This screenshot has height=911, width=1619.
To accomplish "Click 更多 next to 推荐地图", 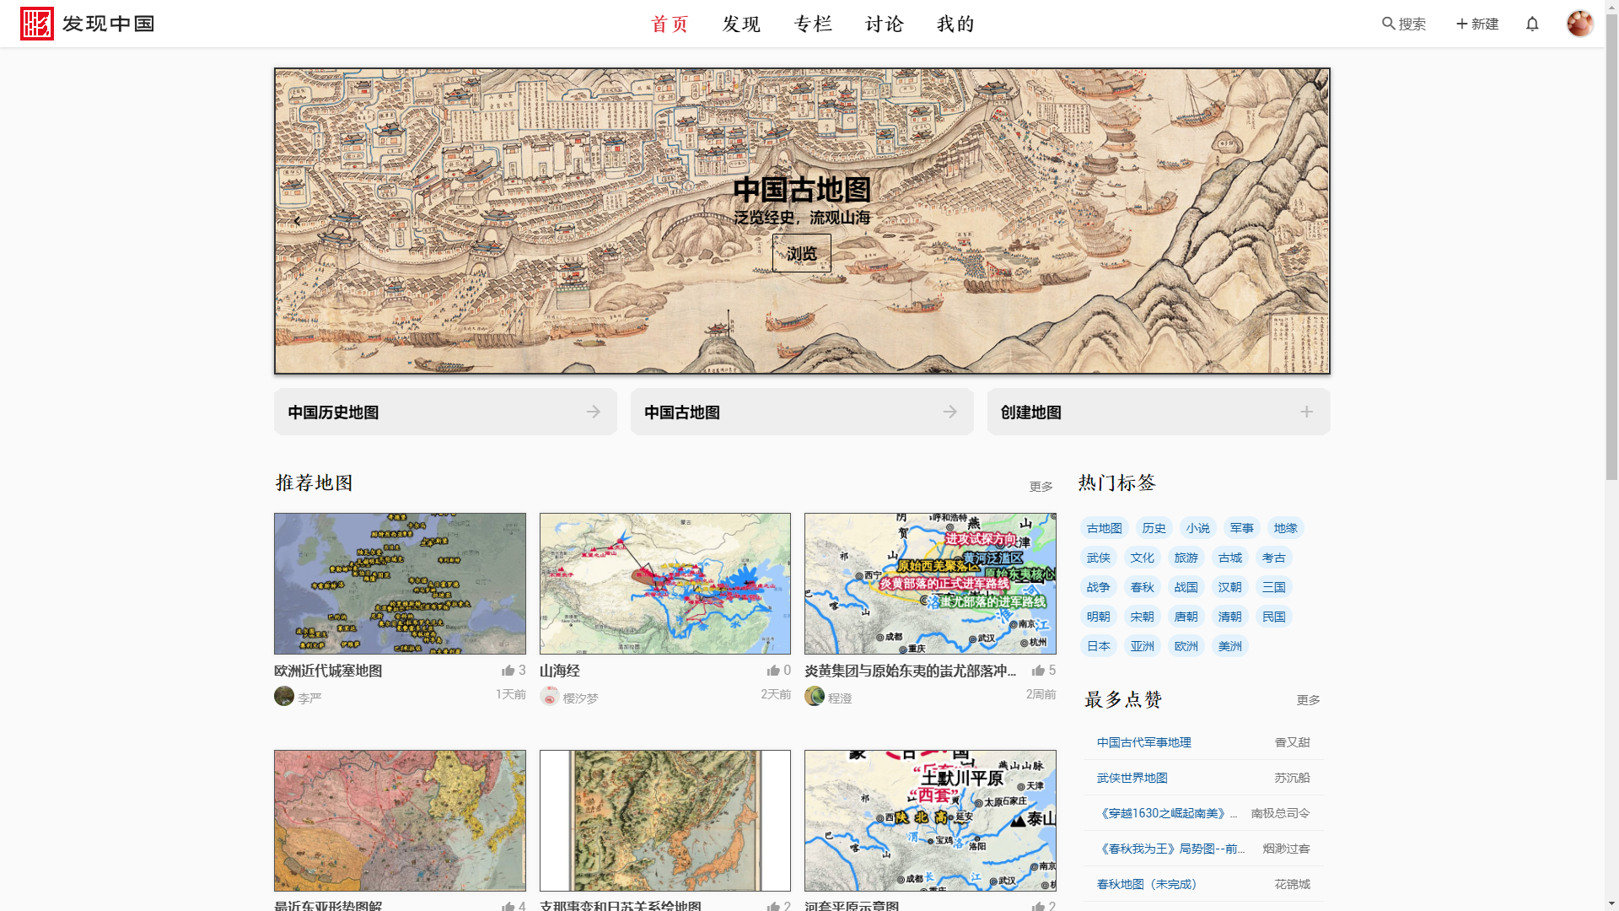I will pos(1041,487).
